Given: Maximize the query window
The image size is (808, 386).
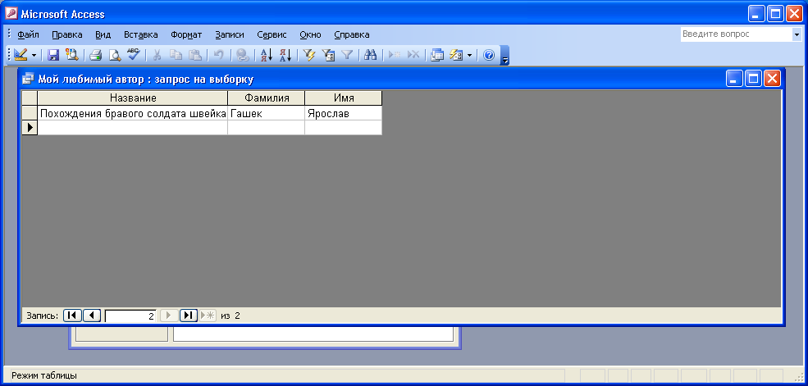Looking at the screenshot, I should pos(753,79).
